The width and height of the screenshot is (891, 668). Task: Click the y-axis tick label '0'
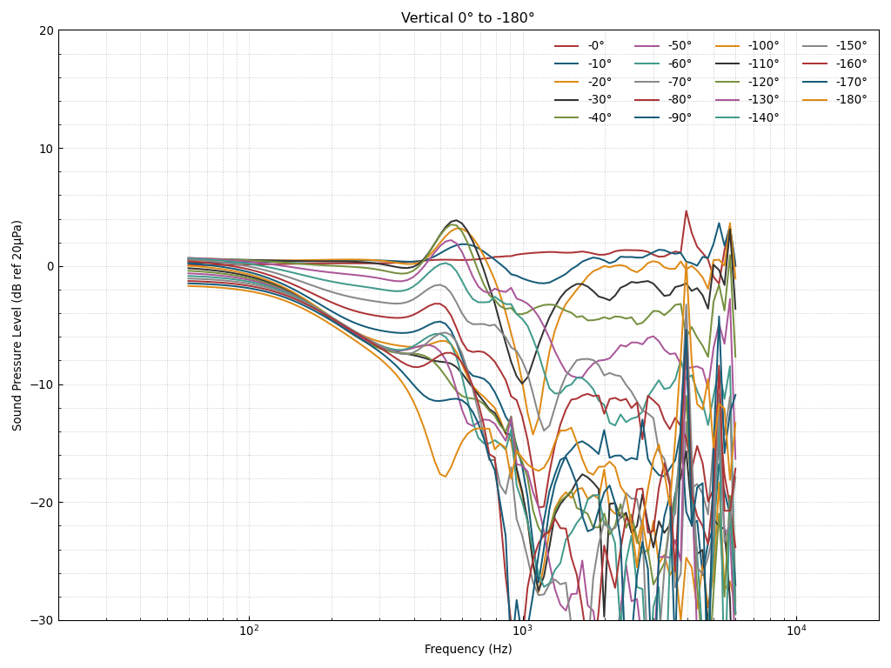50,267
